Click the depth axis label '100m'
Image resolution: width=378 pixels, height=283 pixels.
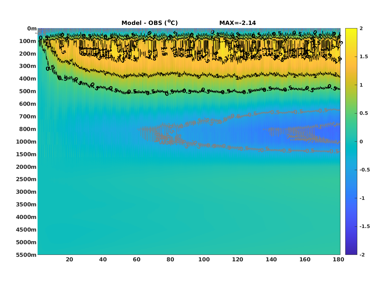(28, 41)
